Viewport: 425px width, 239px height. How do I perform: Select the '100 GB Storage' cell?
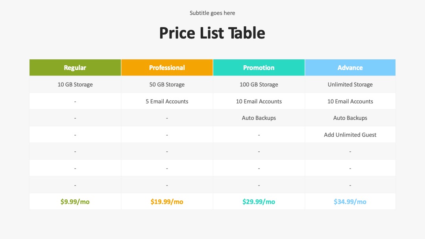(x=259, y=85)
